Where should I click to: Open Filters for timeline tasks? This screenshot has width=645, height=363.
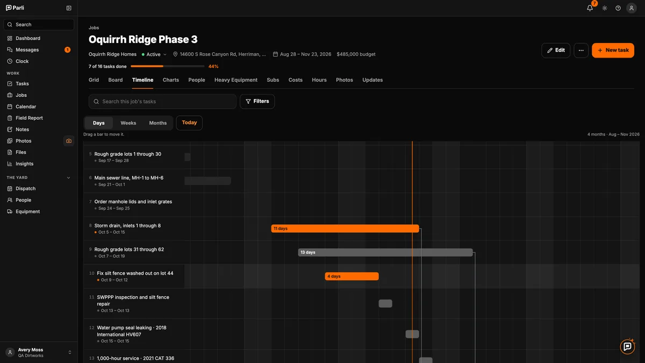point(257,101)
